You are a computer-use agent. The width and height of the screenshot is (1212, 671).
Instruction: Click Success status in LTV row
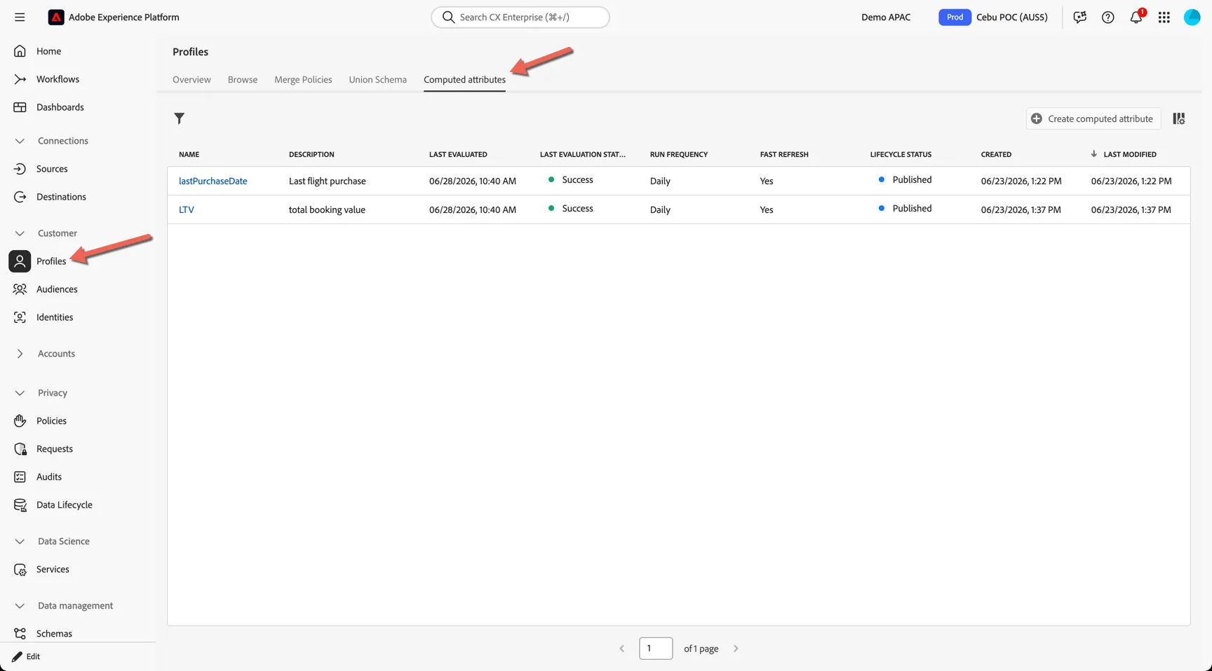tap(577, 209)
